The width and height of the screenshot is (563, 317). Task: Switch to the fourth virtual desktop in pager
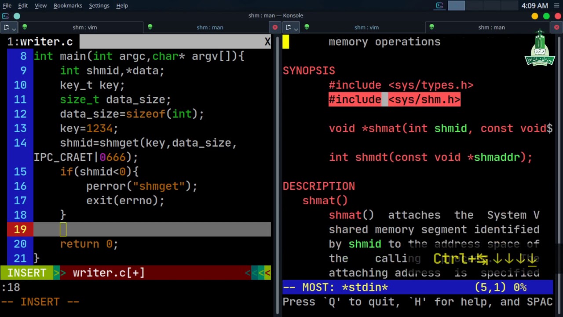509,6
